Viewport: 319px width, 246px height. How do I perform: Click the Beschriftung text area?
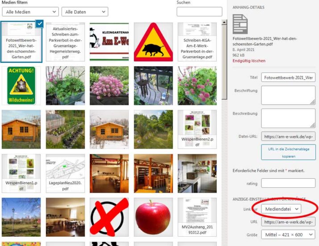coord(288,95)
